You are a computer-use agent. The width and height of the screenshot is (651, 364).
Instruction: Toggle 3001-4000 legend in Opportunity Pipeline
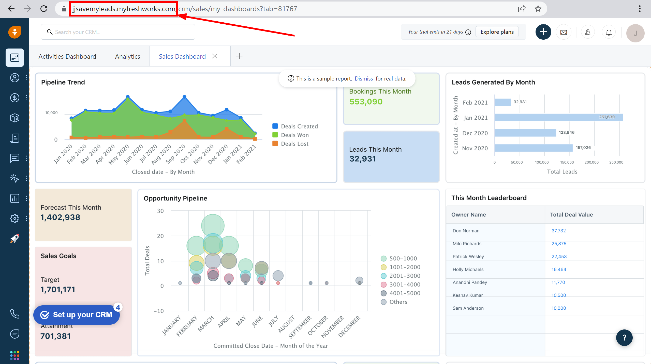click(x=384, y=284)
